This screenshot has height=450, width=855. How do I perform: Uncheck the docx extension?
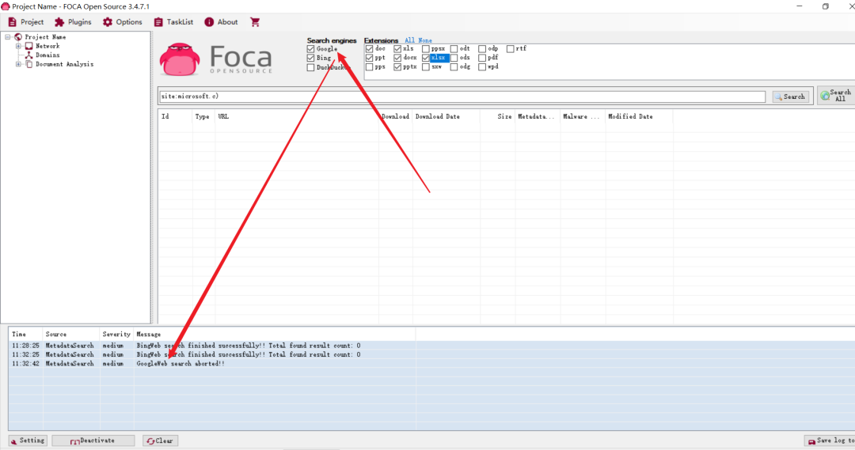397,58
